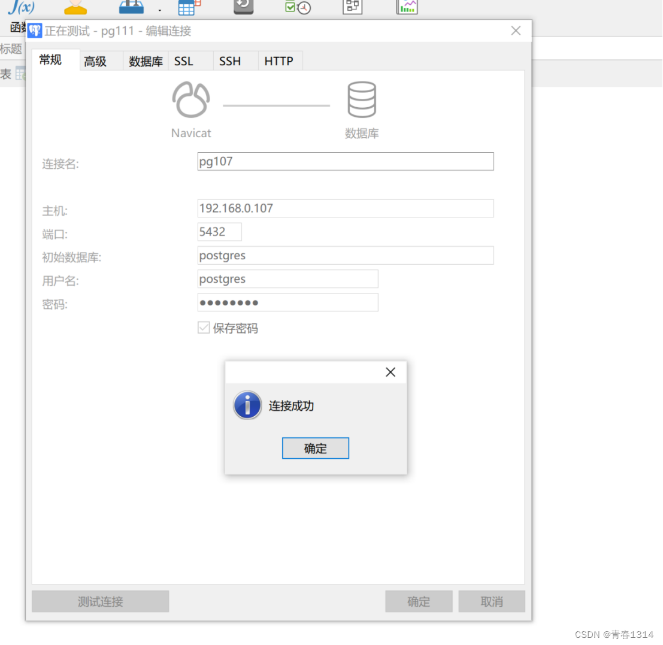
Task: Select the blue connection toolbar icon
Action: tap(131, 7)
